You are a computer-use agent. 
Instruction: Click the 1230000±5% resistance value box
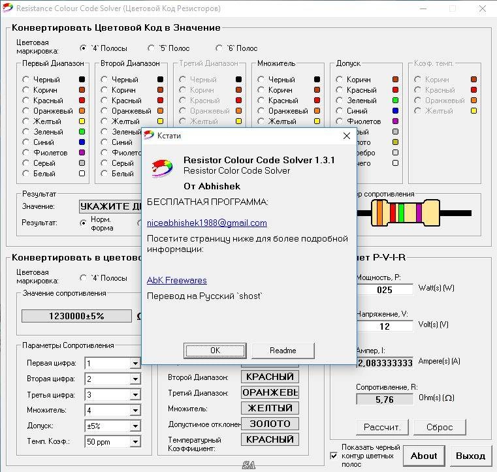pyautogui.click(x=76, y=316)
